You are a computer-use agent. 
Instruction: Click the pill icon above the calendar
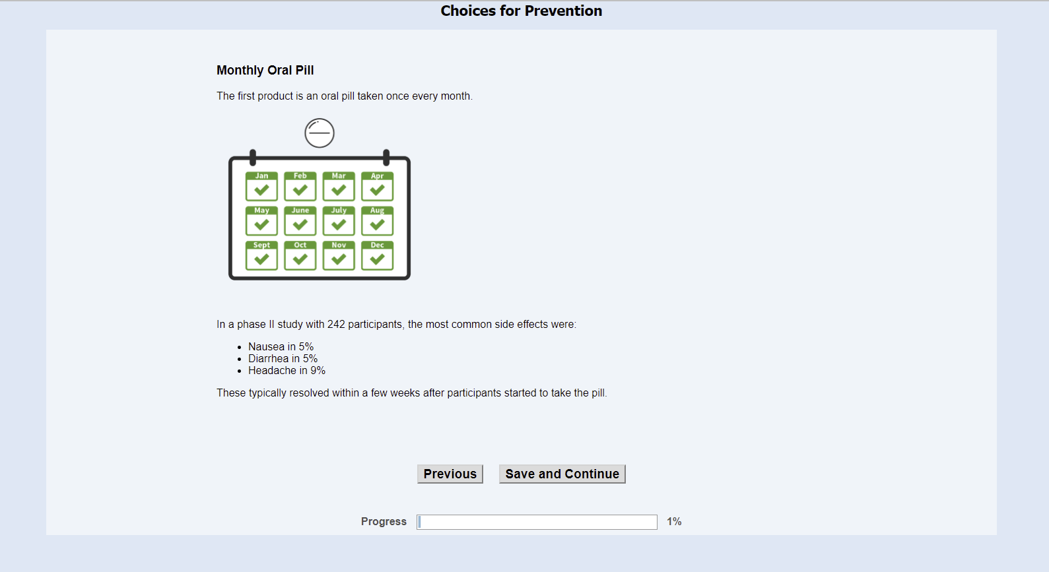point(320,133)
